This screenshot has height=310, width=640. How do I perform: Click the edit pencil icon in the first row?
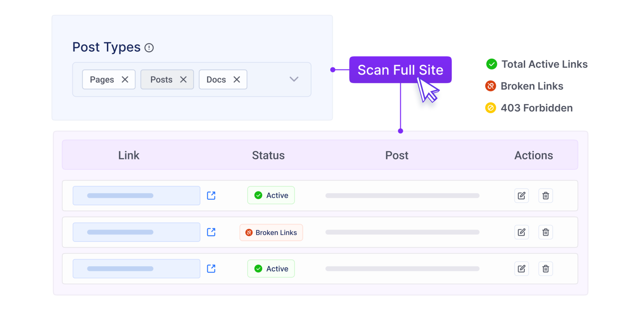pos(522,196)
